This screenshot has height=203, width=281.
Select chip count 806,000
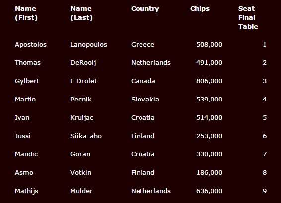coord(209,81)
